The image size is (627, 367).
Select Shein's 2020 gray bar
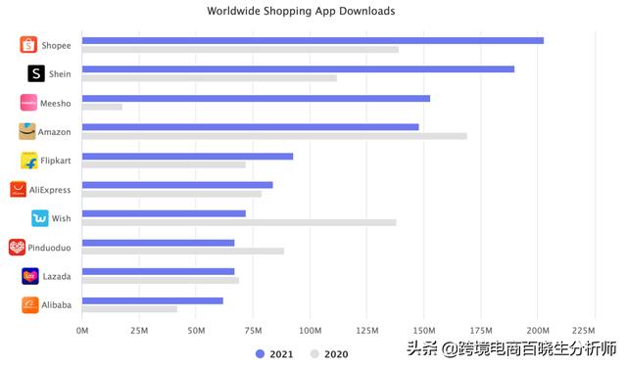click(209, 78)
